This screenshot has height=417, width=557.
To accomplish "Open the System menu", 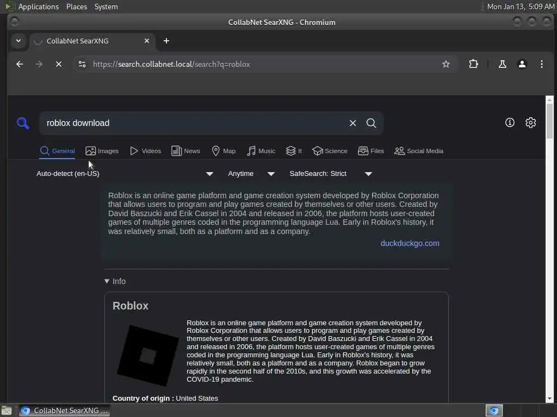I will (x=106, y=7).
